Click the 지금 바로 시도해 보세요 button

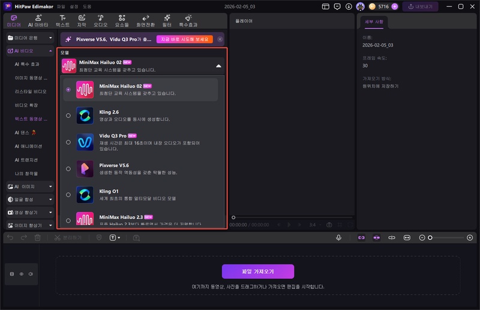pyautogui.click(x=185, y=39)
